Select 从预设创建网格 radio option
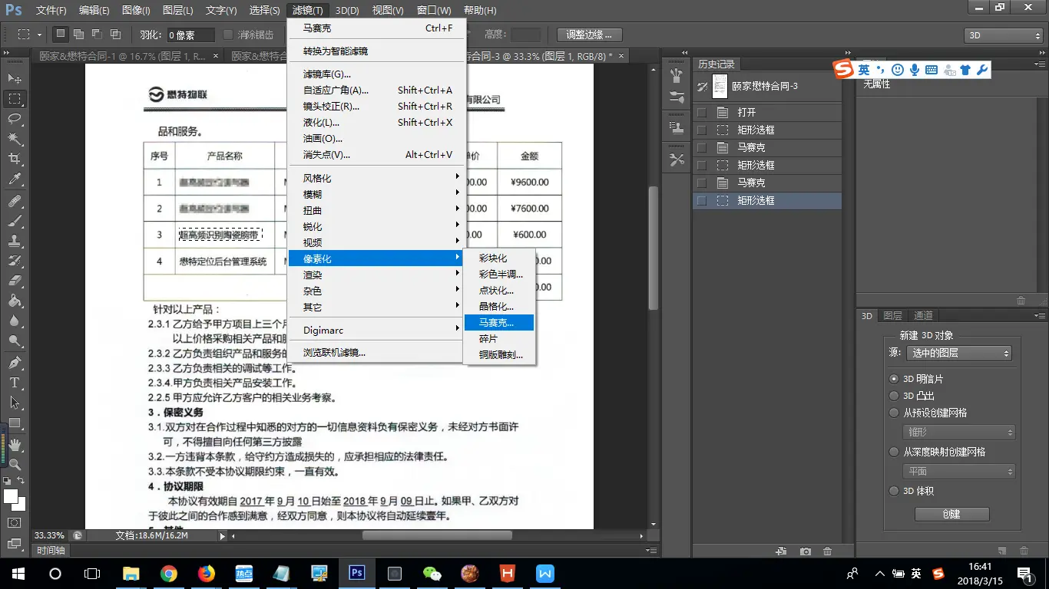 893,413
